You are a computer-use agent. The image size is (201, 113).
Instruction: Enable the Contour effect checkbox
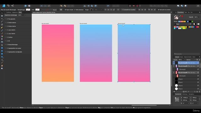[x=7, y=37]
